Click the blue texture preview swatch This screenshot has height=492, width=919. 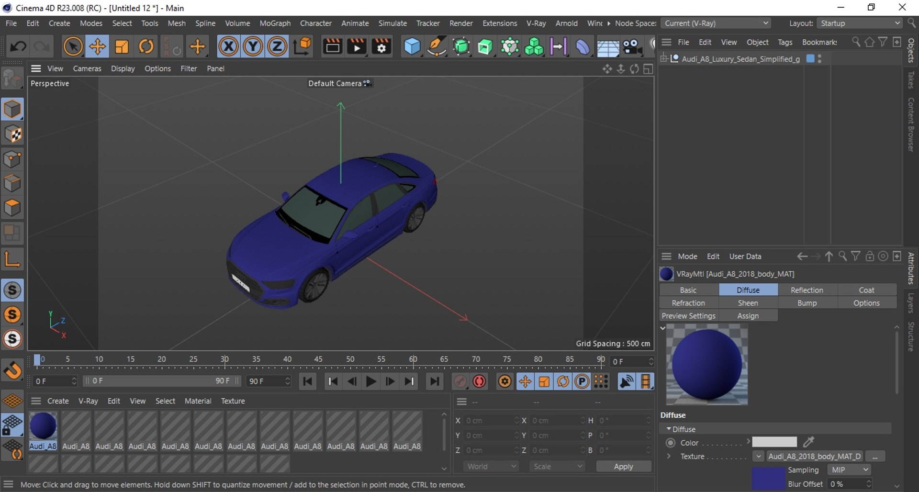point(768,479)
